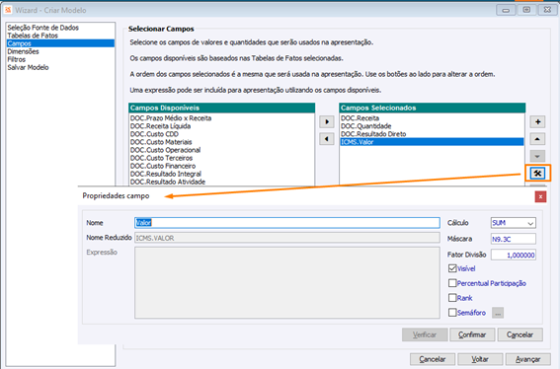Enable Percentual Participação checkbox

[x=452, y=283]
